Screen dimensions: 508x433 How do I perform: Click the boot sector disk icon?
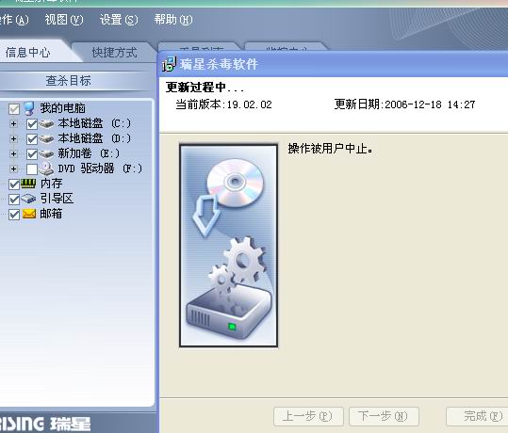[x=28, y=199]
